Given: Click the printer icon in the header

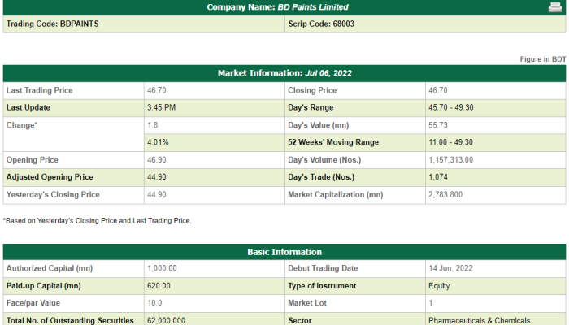Looking at the screenshot, I should tap(555, 7).
